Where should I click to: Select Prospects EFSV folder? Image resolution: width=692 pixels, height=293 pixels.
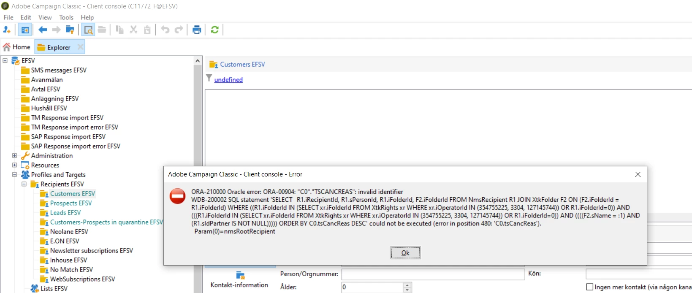71,203
